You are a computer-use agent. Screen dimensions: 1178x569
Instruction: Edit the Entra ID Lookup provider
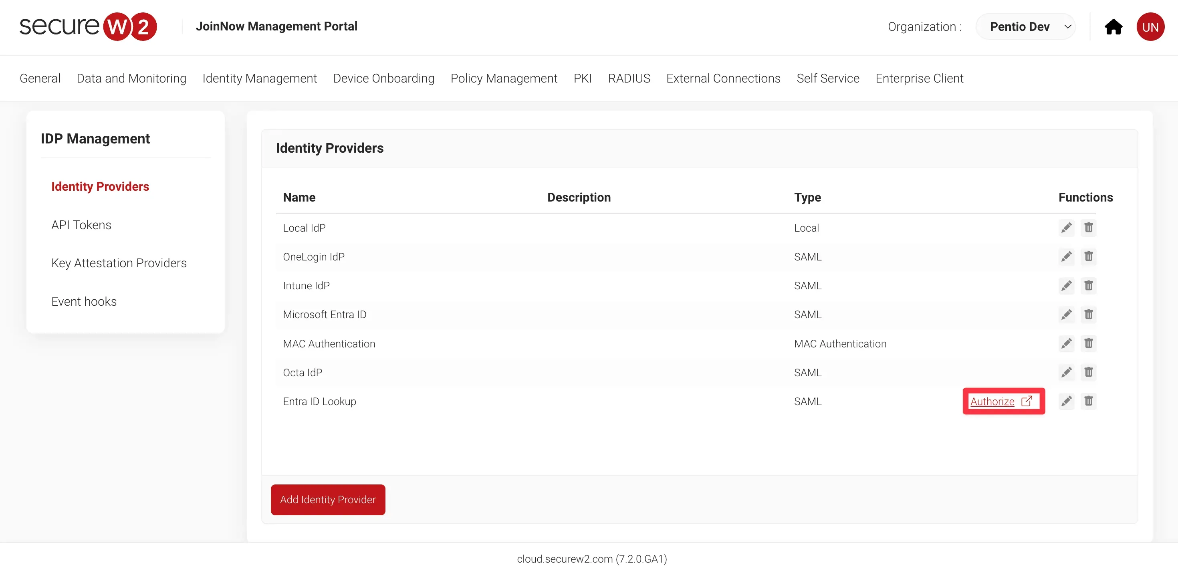point(1066,401)
